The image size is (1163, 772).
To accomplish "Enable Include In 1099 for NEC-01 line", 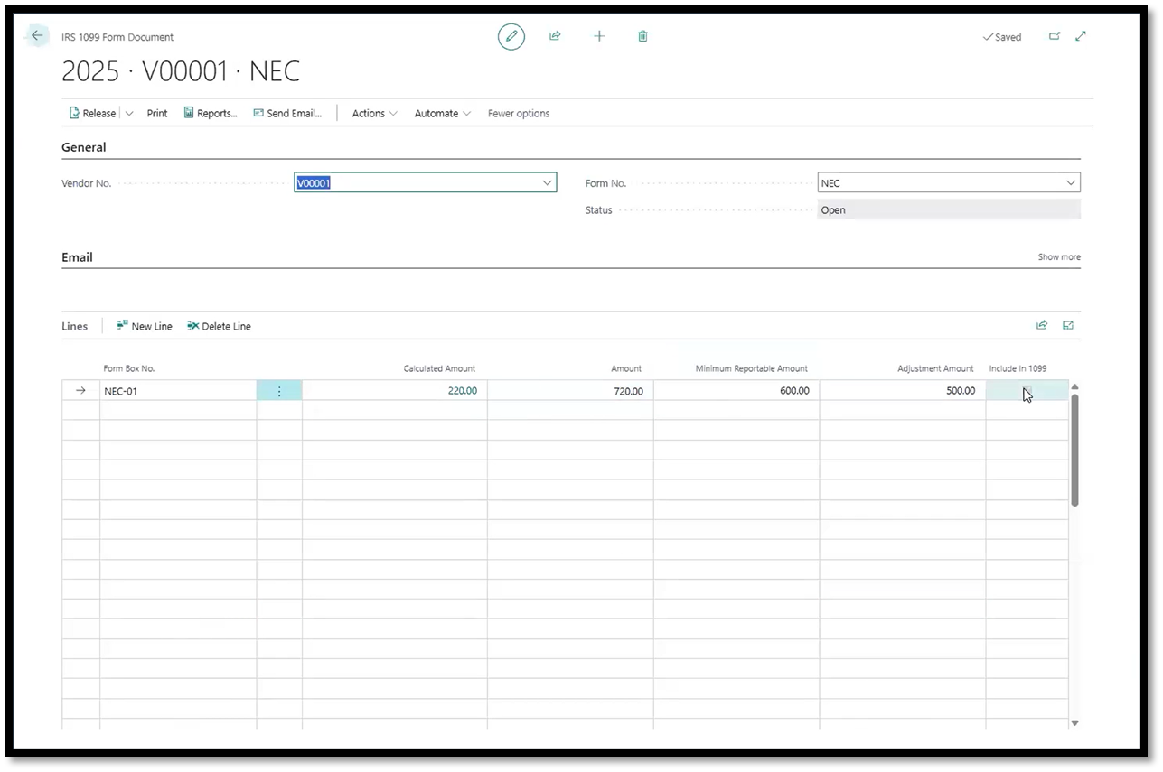I will [1027, 390].
